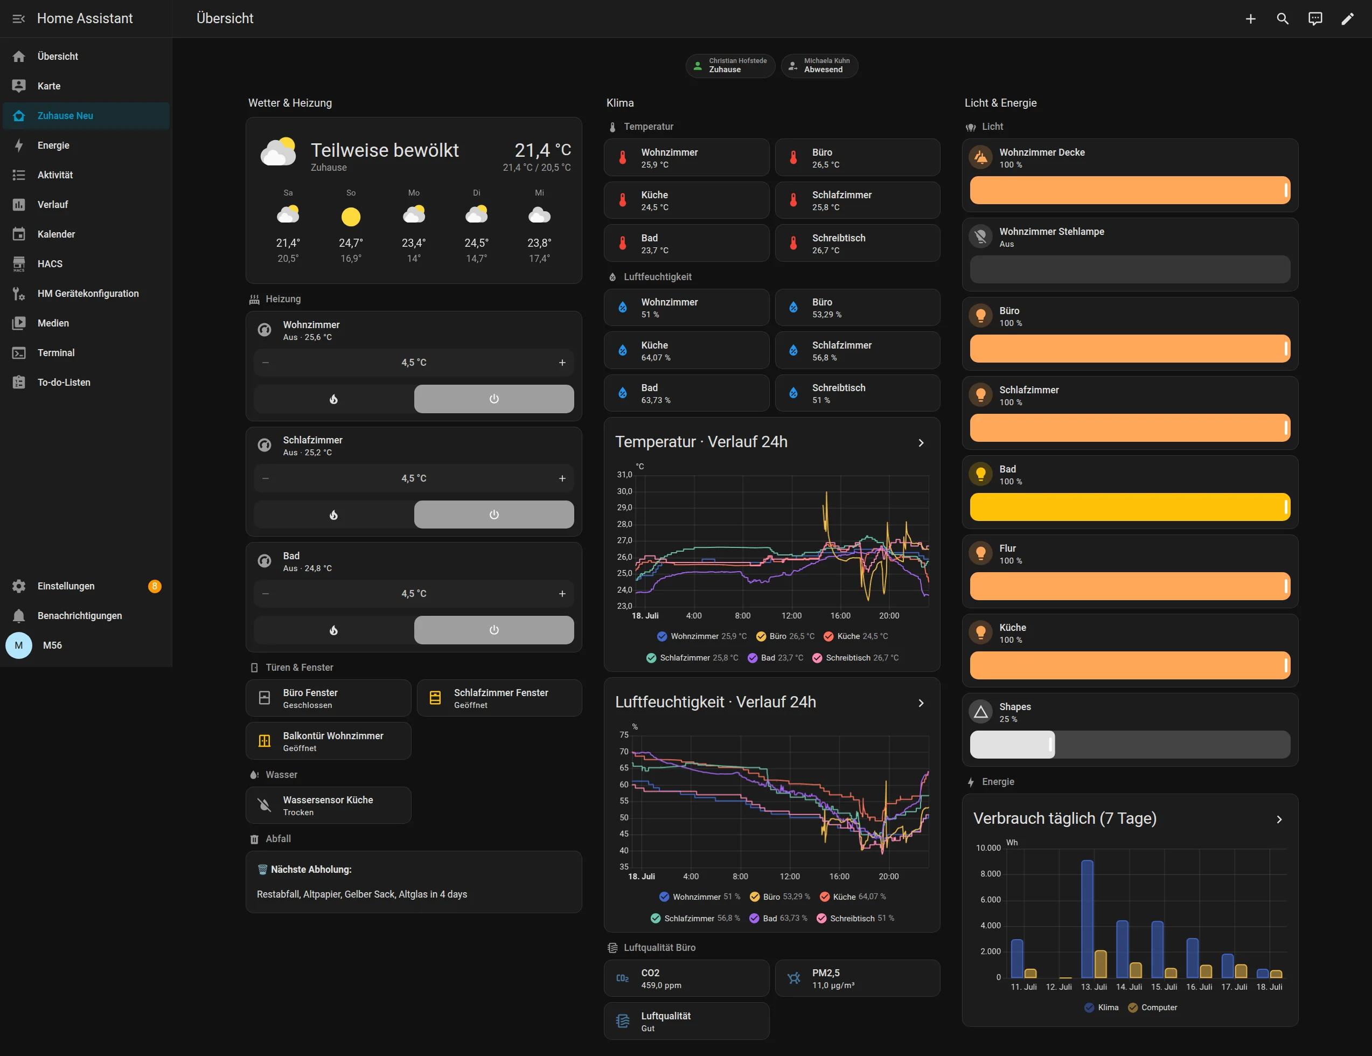Adjust Bad yellow brightness slider
The height and width of the screenshot is (1056, 1372).
pyautogui.click(x=1130, y=507)
